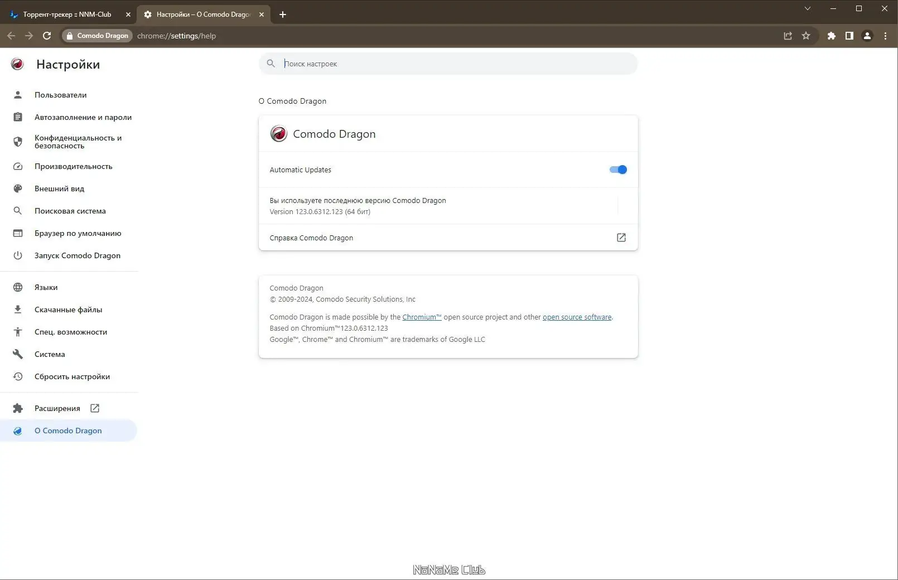Open Скачанные файлы settings section

click(x=69, y=310)
